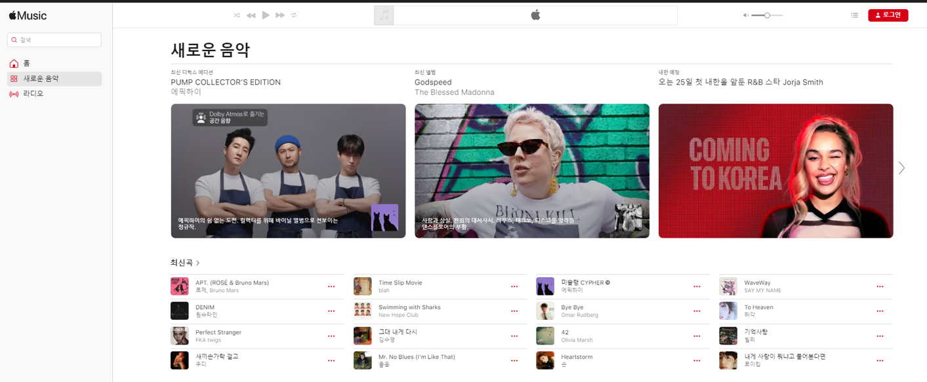Open more options for WaveWay
This screenshot has width=927, height=382.
(x=880, y=287)
